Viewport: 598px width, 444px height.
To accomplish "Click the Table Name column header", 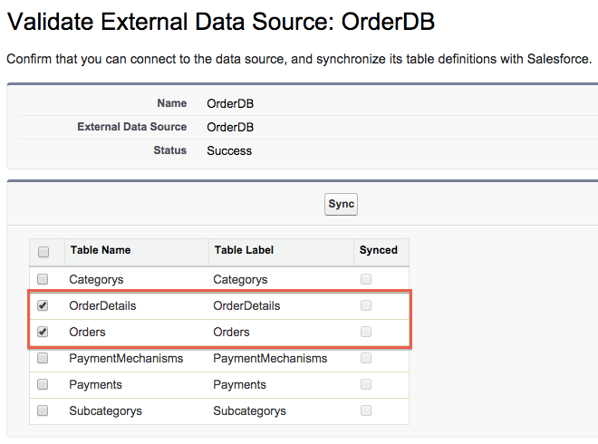I will tap(100, 250).
